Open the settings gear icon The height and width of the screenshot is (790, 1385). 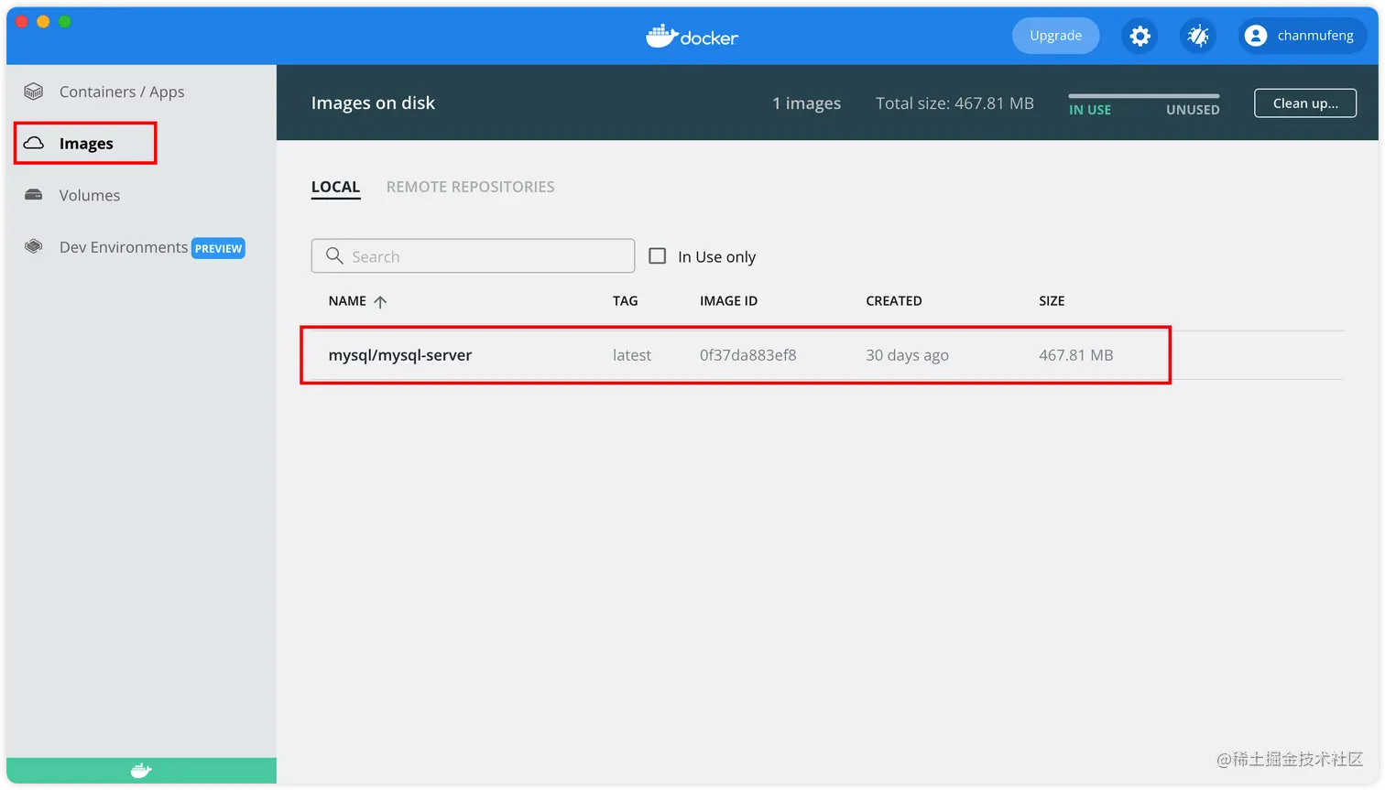[x=1140, y=36]
